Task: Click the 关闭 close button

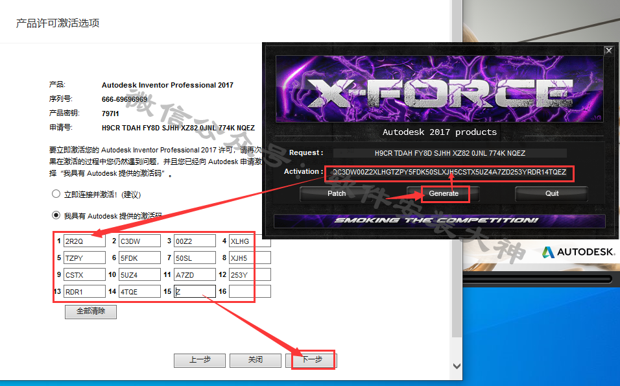Action: click(x=255, y=360)
